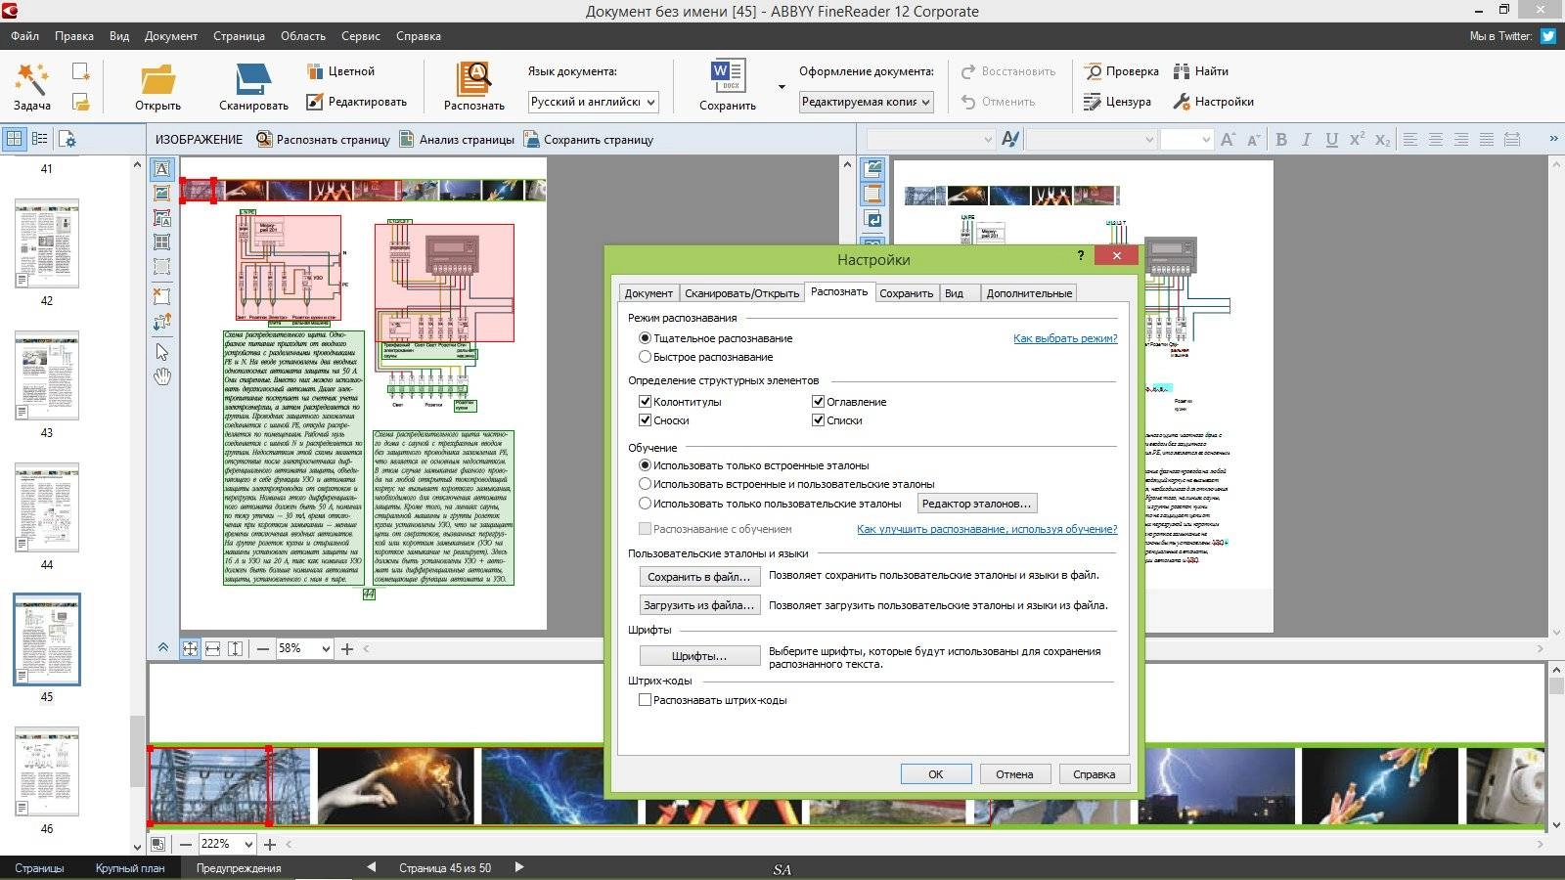Click the Italic formatting icon
The height and width of the screenshot is (880, 1565).
(1306, 140)
